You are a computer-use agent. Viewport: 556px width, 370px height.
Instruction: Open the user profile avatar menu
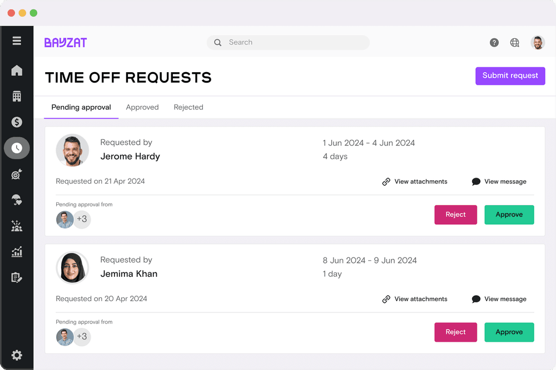[x=538, y=43]
